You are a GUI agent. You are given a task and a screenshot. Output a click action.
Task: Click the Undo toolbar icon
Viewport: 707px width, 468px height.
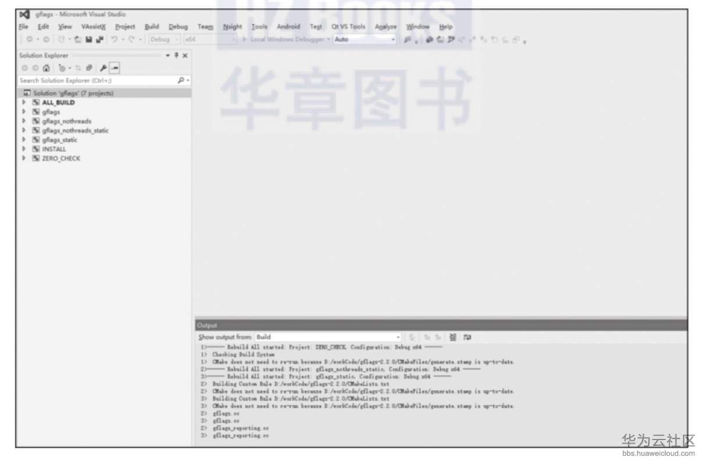pos(113,40)
